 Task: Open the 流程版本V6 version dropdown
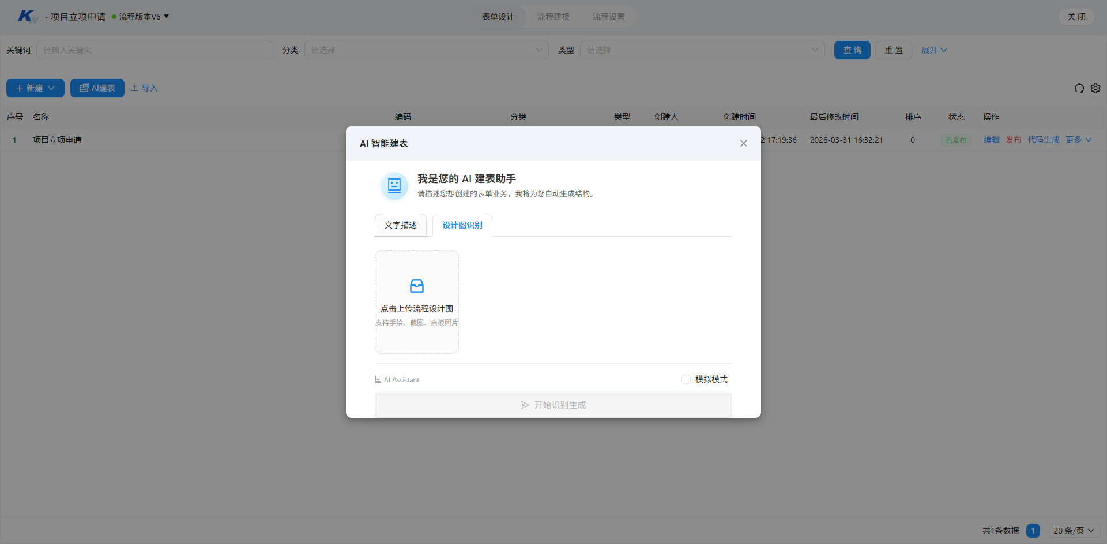[141, 17]
